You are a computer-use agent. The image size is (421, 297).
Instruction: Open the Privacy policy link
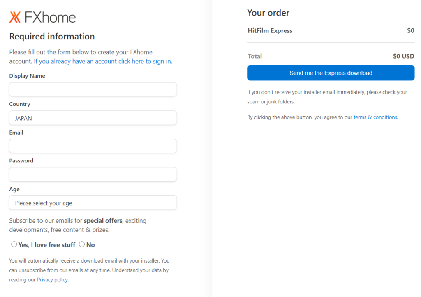pos(52,280)
